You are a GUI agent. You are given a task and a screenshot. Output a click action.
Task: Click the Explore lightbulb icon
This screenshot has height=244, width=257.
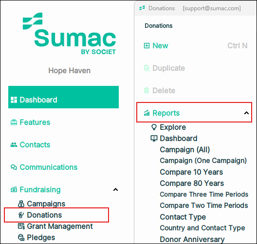point(154,127)
